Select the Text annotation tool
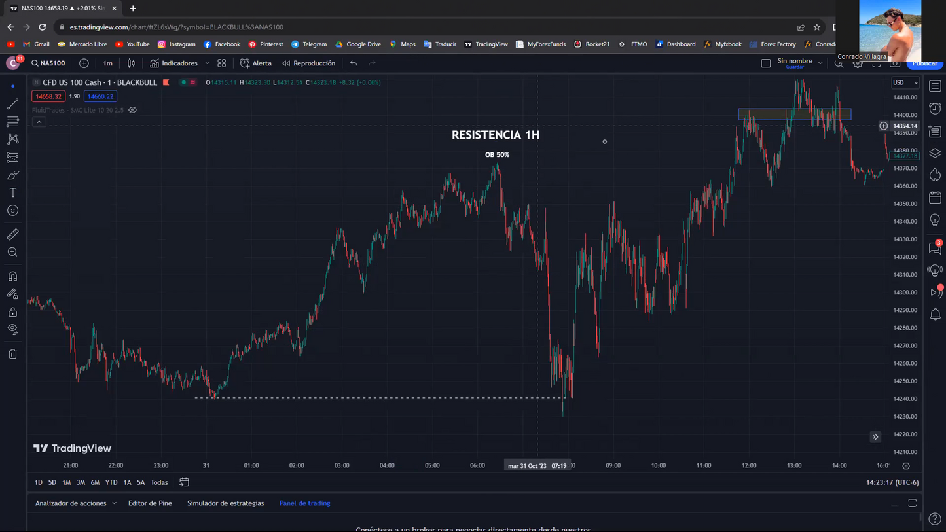 click(x=12, y=193)
